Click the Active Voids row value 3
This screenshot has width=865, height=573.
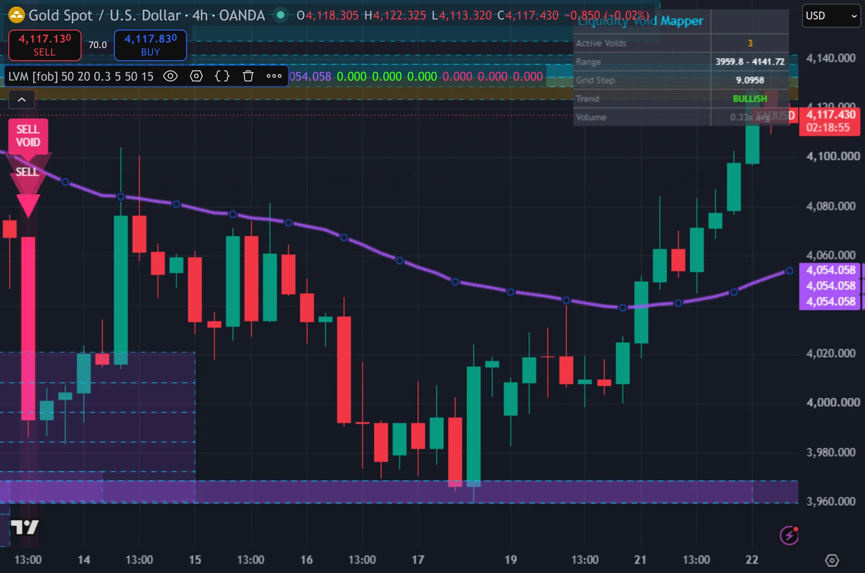coord(750,43)
